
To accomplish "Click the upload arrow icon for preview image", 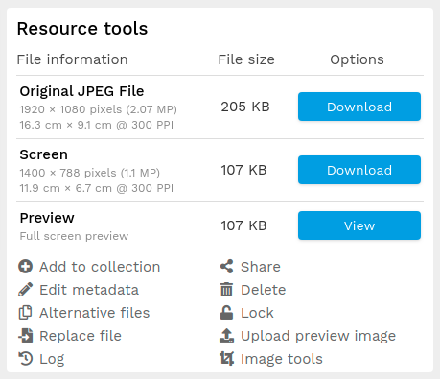I will point(226,336).
